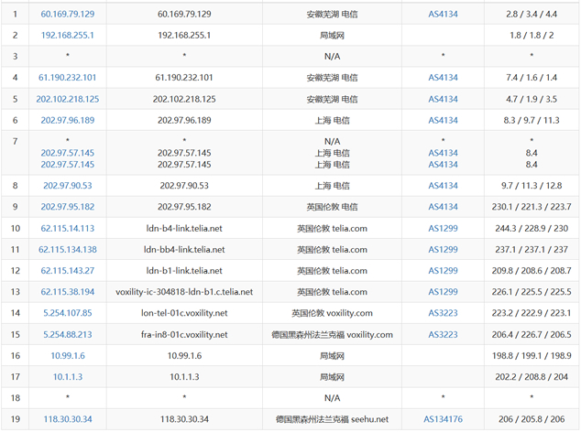Open the 62.115.14.113 IP link
Image resolution: width=581 pixels, height=432 pixels.
68,228
